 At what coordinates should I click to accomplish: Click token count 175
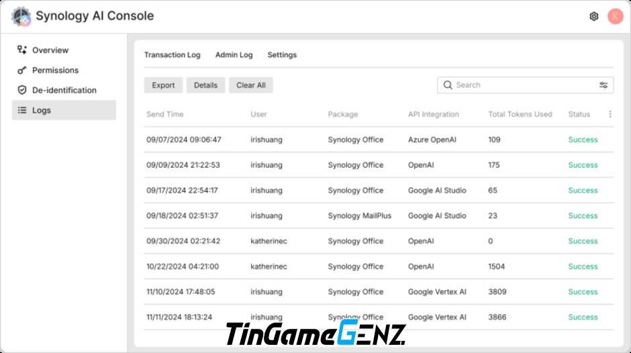494,165
